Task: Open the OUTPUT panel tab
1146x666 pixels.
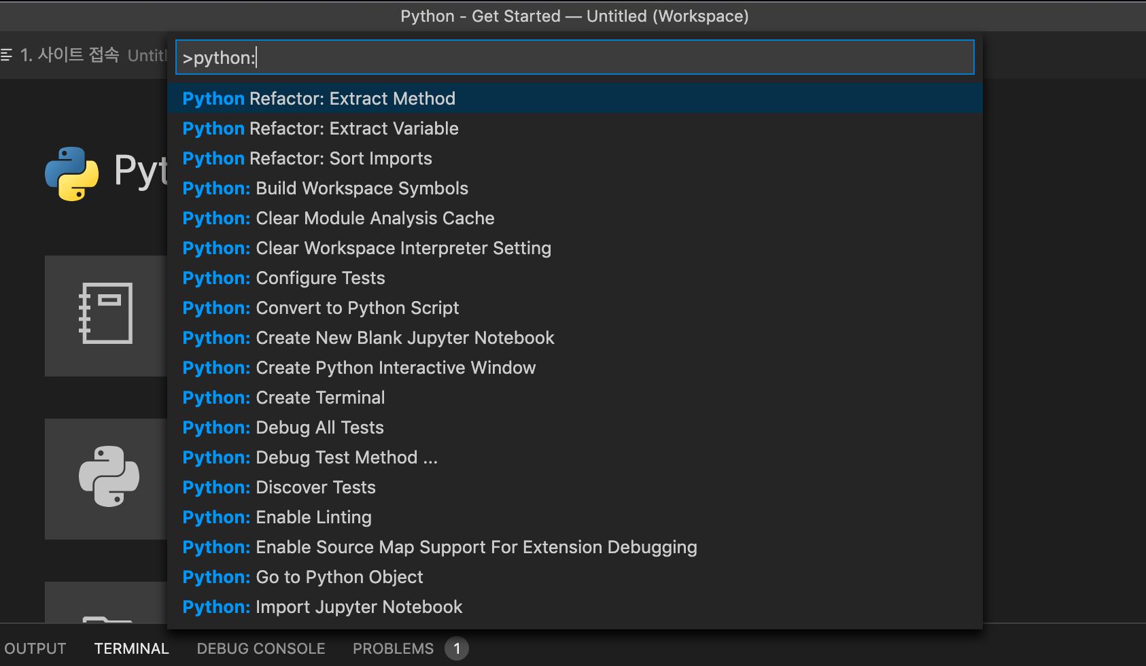Action: [x=35, y=648]
